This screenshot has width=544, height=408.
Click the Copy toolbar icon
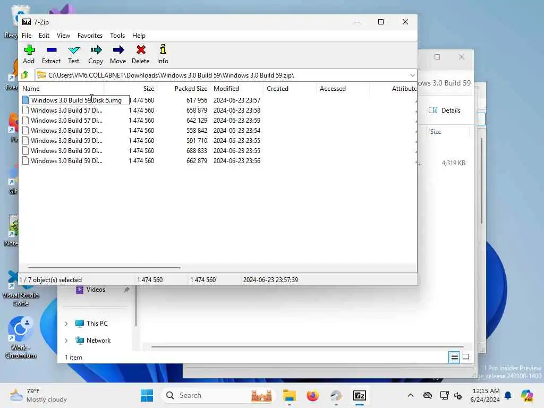[96, 54]
